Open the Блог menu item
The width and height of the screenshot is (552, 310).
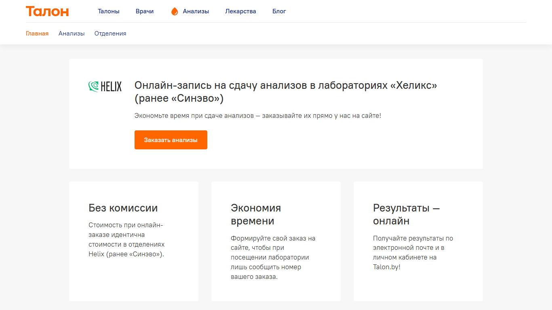pyautogui.click(x=279, y=11)
